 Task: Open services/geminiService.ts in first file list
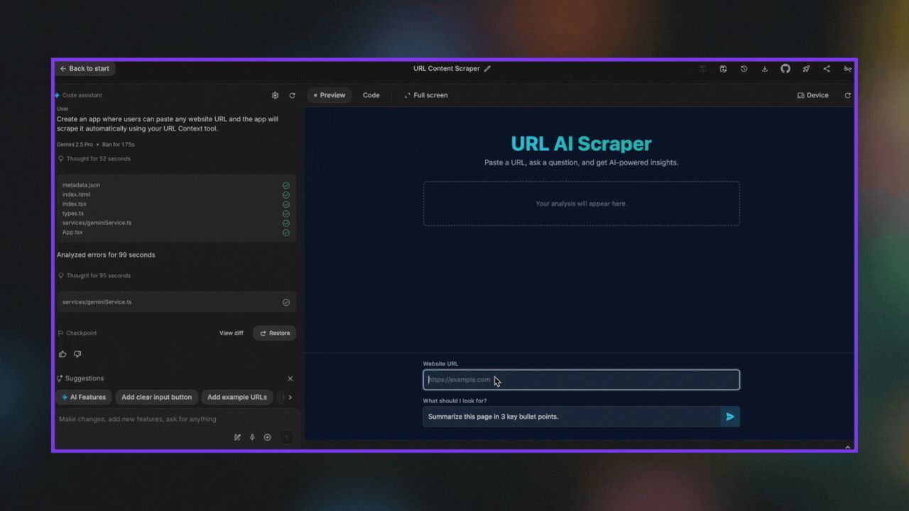pos(176,223)
